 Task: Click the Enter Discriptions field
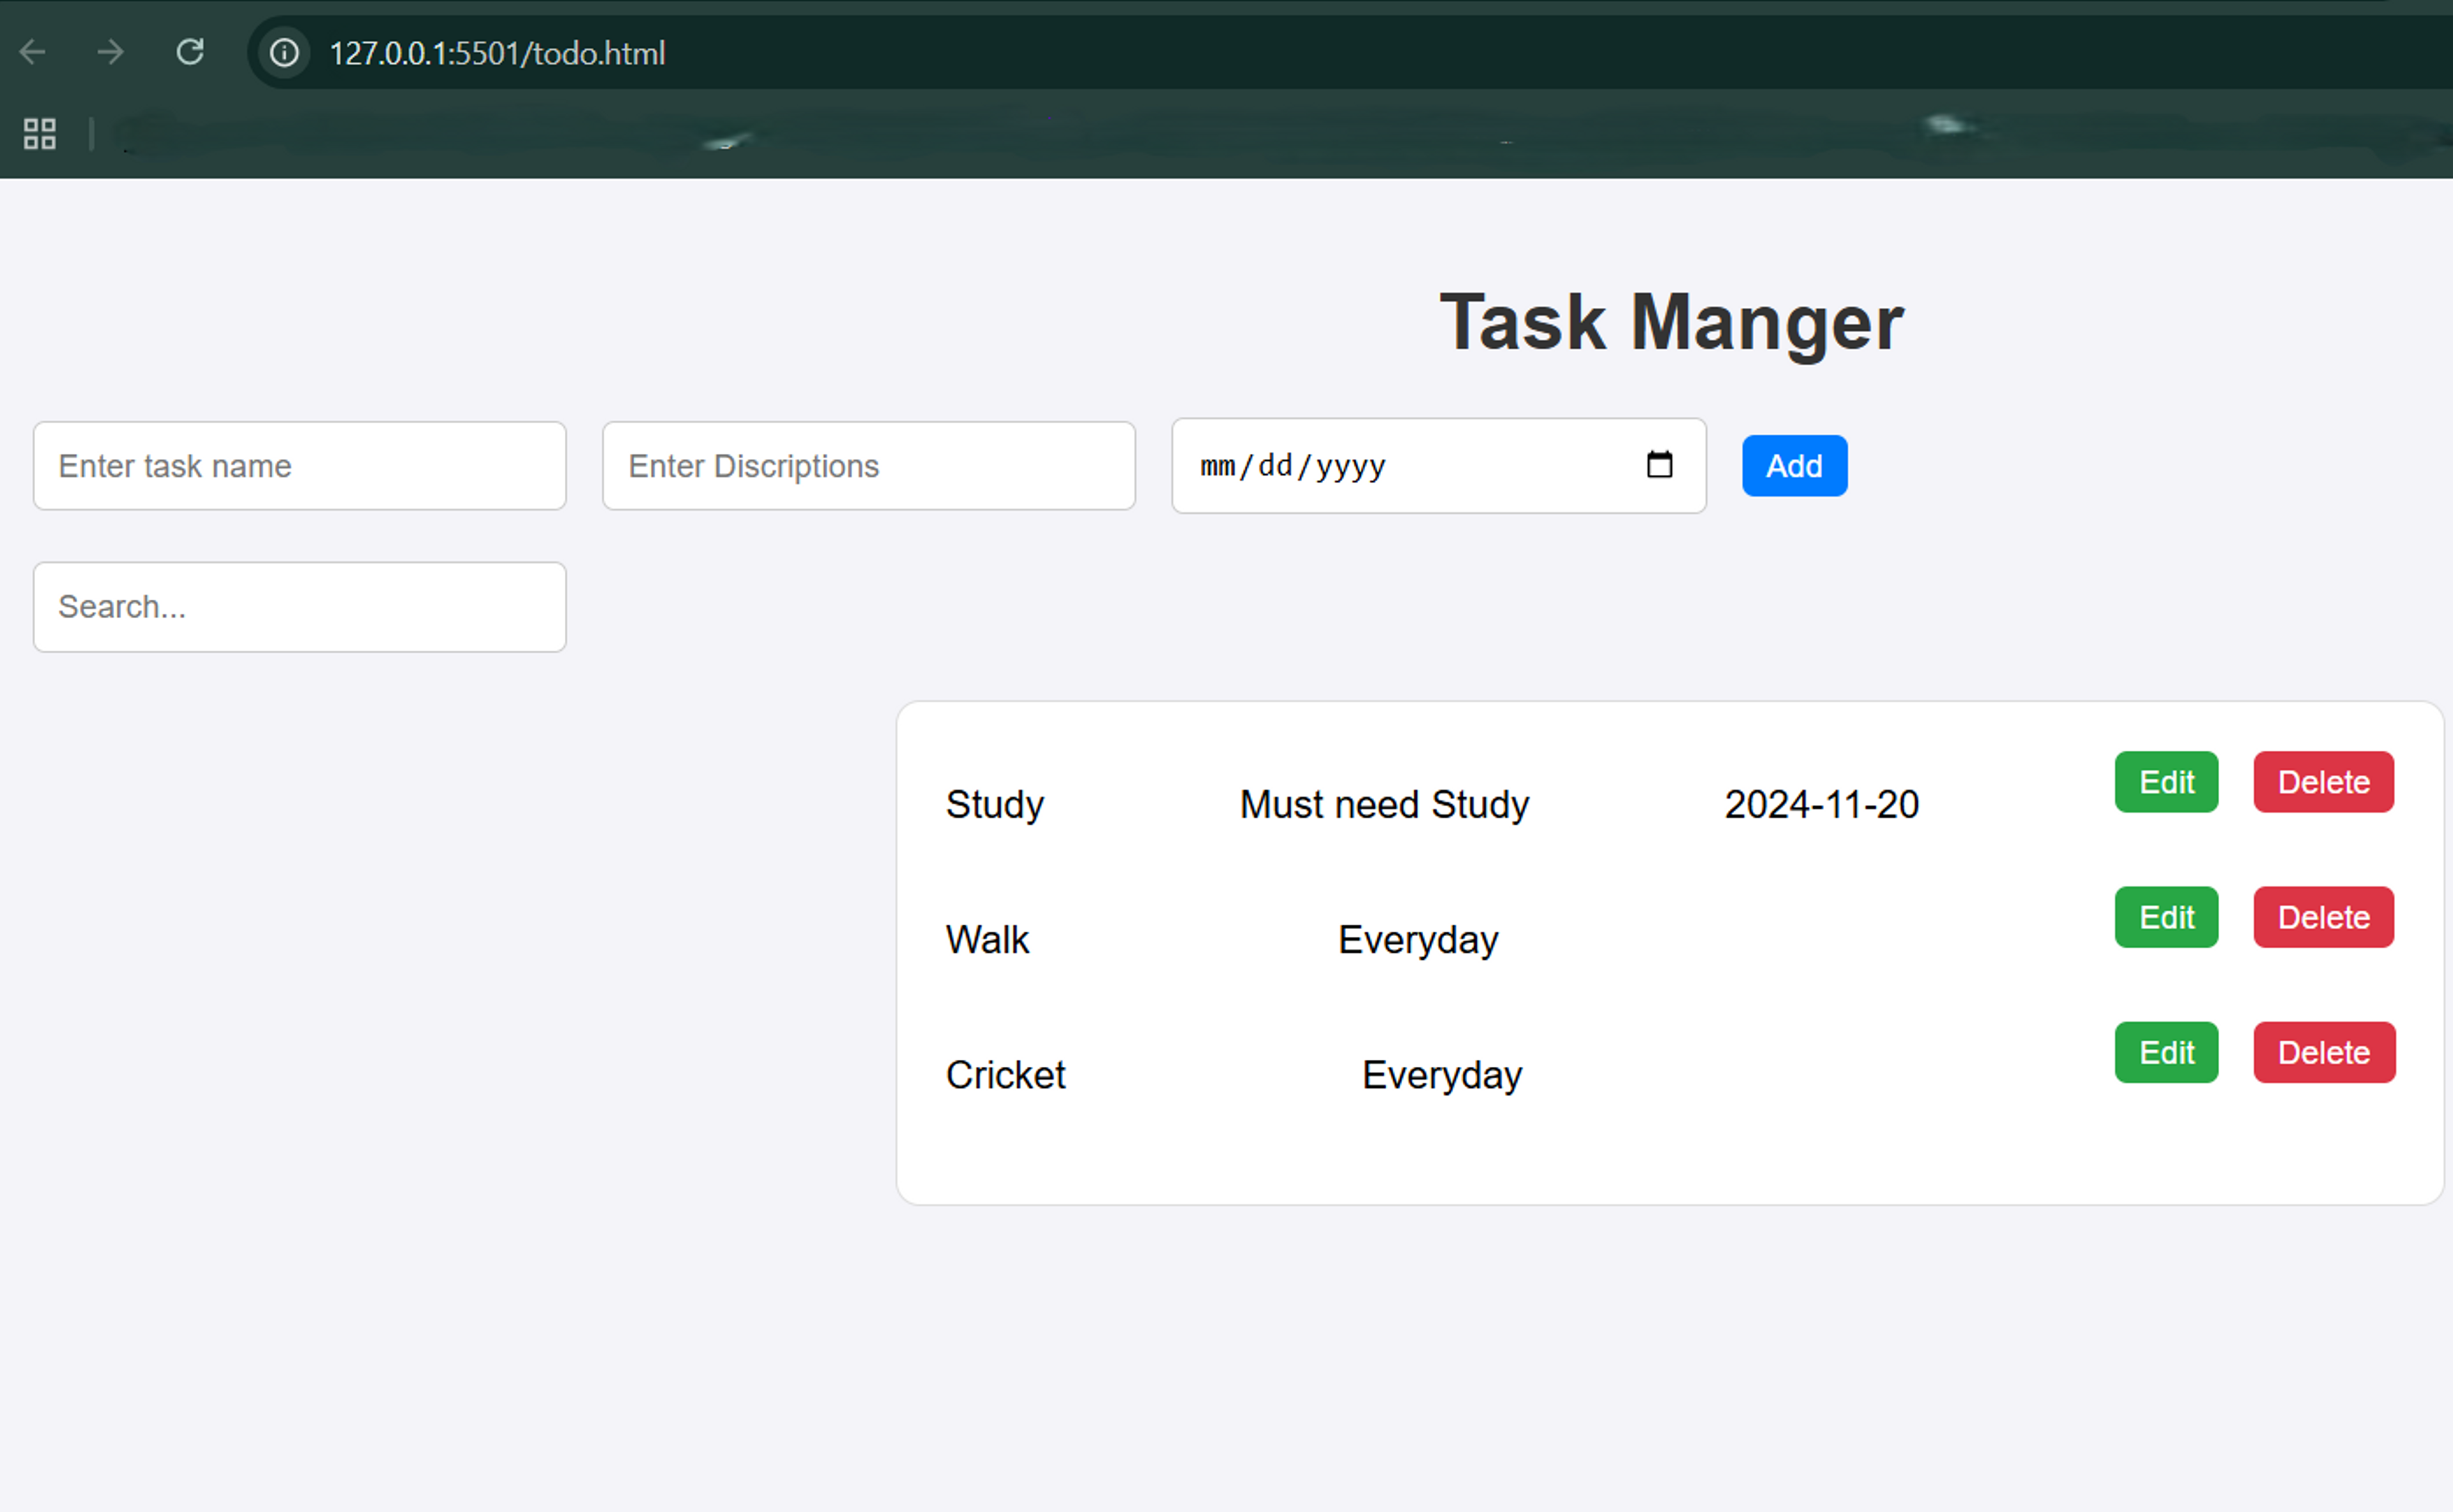(x=868, y=466)
